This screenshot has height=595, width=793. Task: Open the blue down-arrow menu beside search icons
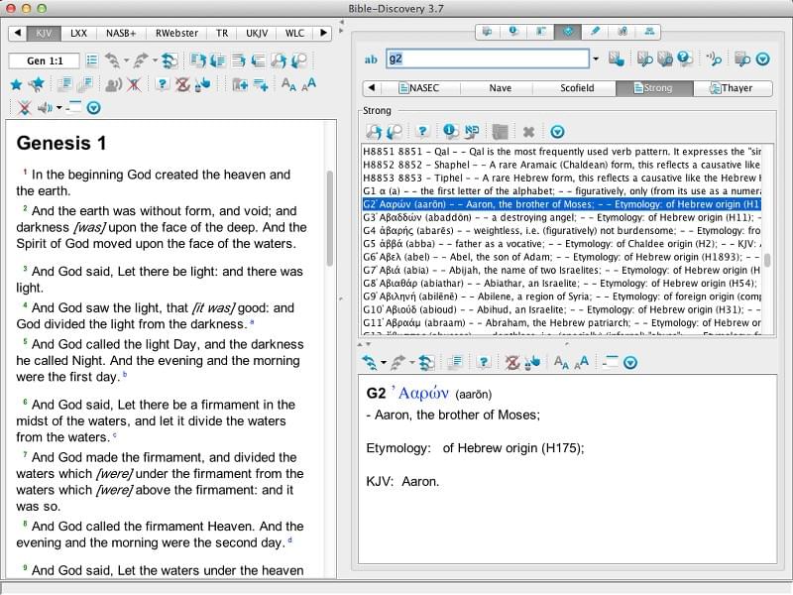coord(762,59)
